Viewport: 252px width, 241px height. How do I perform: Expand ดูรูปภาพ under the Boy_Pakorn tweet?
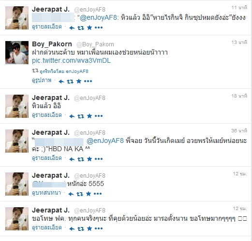tap(42, 80)
